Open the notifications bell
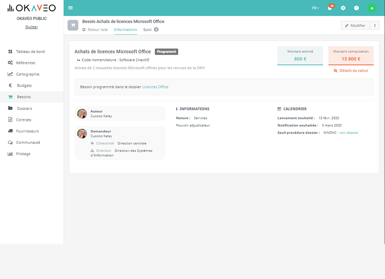Image resolution: width=385 pixels, height=279 pixels. (330, 8)
